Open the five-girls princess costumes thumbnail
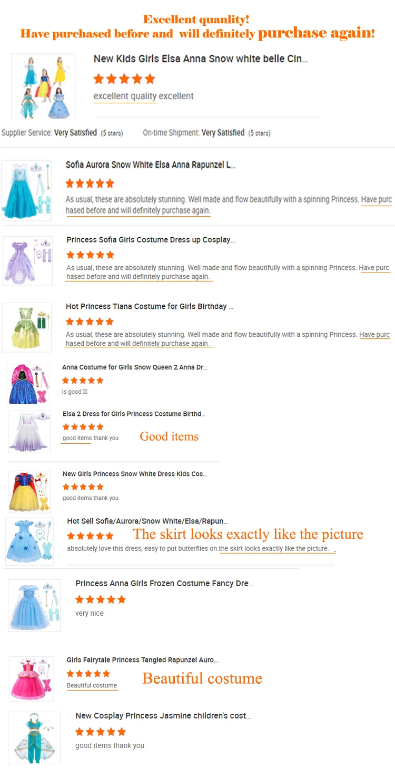 click(x=44, y=86)
